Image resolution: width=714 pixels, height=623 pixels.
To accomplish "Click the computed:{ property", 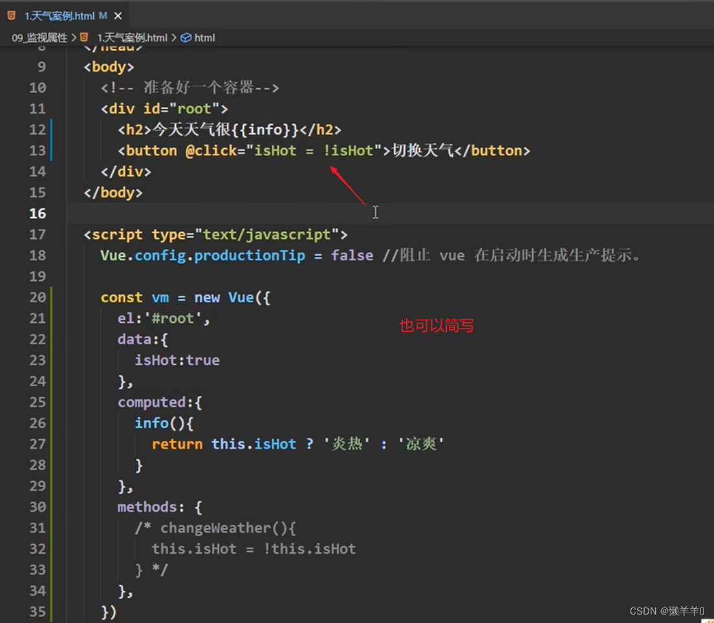I will click(x=160, y=402).
